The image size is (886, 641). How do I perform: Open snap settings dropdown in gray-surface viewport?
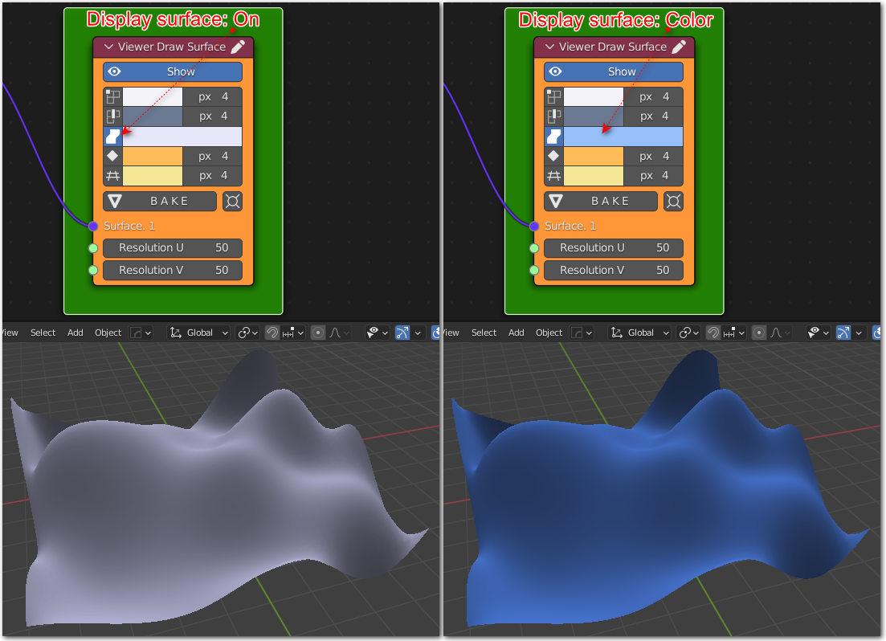[292, 333]
